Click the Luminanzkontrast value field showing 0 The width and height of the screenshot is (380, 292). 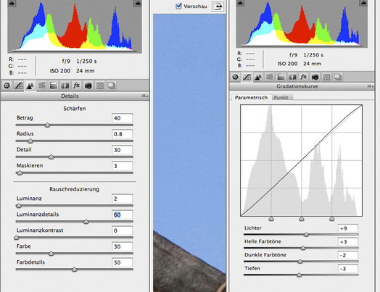[123, 230]
